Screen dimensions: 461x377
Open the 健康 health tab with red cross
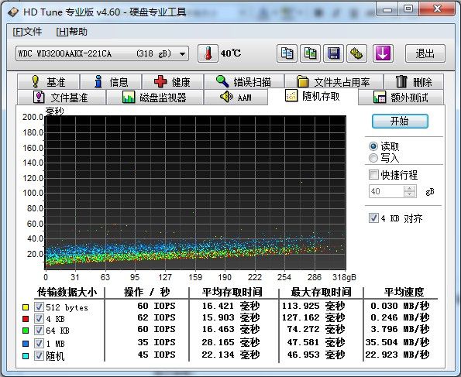click(x=173, y=82)
